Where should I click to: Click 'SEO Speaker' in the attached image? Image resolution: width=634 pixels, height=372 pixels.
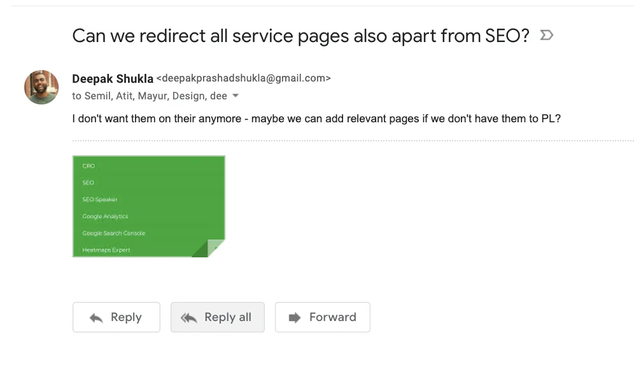point(100,199)
